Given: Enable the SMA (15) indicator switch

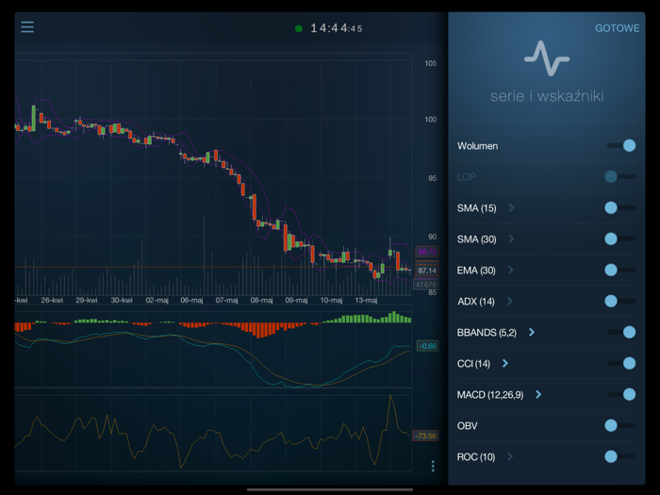Looking at the screenshot, I should (x=619, y=207).
